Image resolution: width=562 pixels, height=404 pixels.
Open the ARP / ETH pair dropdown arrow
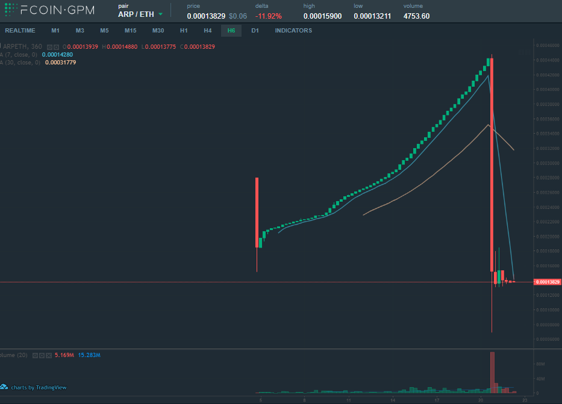click(x=160, y=14)
